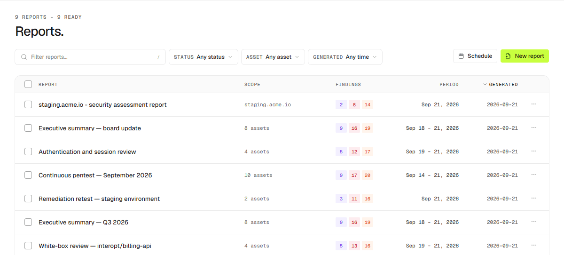Tick the Executive summary — Q3 2026 checkbox

pyautogui.click(x=28, y=222)
